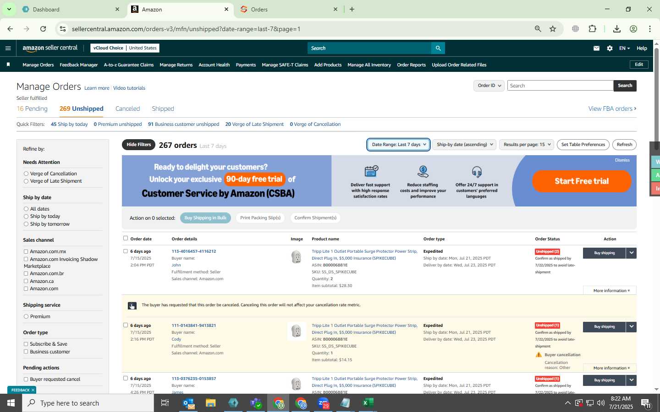Open the Ship-by date (ascending) sort dropdown
The image size is (660, 412).
[464, 145]
